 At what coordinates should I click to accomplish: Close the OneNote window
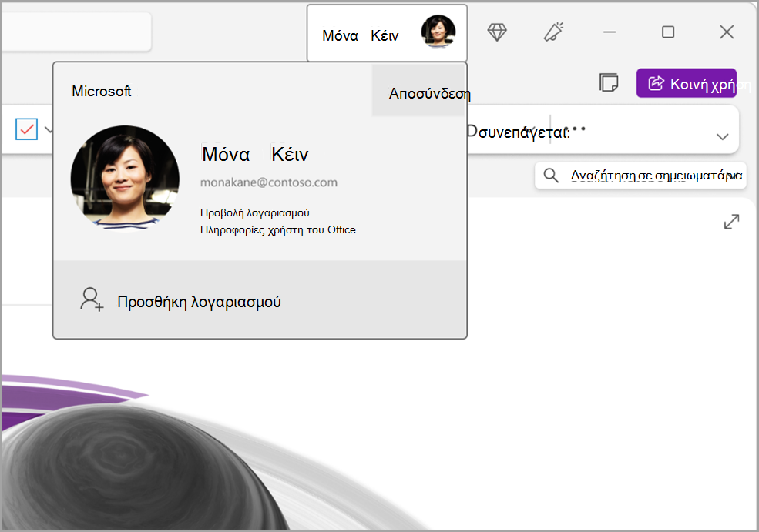pyautogui.click(x=727, y=32)
